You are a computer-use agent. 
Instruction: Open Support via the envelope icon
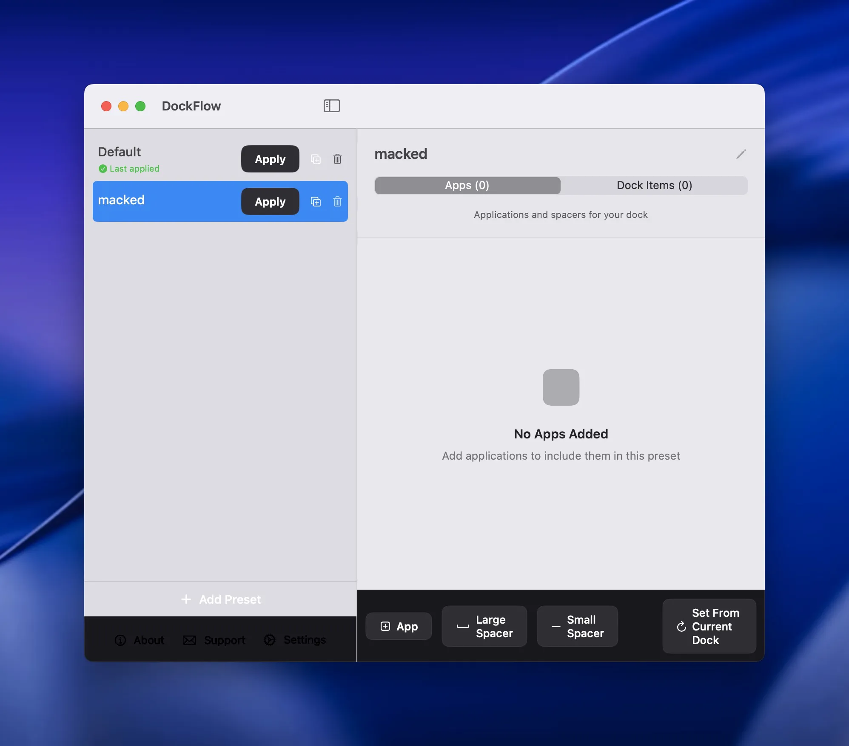189,640
